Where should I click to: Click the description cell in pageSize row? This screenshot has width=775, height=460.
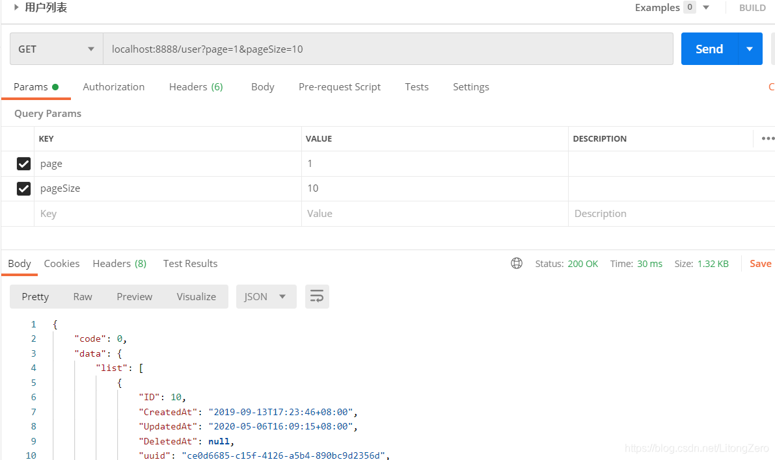click(671, 188)
